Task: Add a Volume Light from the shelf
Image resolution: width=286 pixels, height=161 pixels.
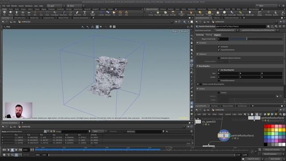Action: [x=191, y=13]
